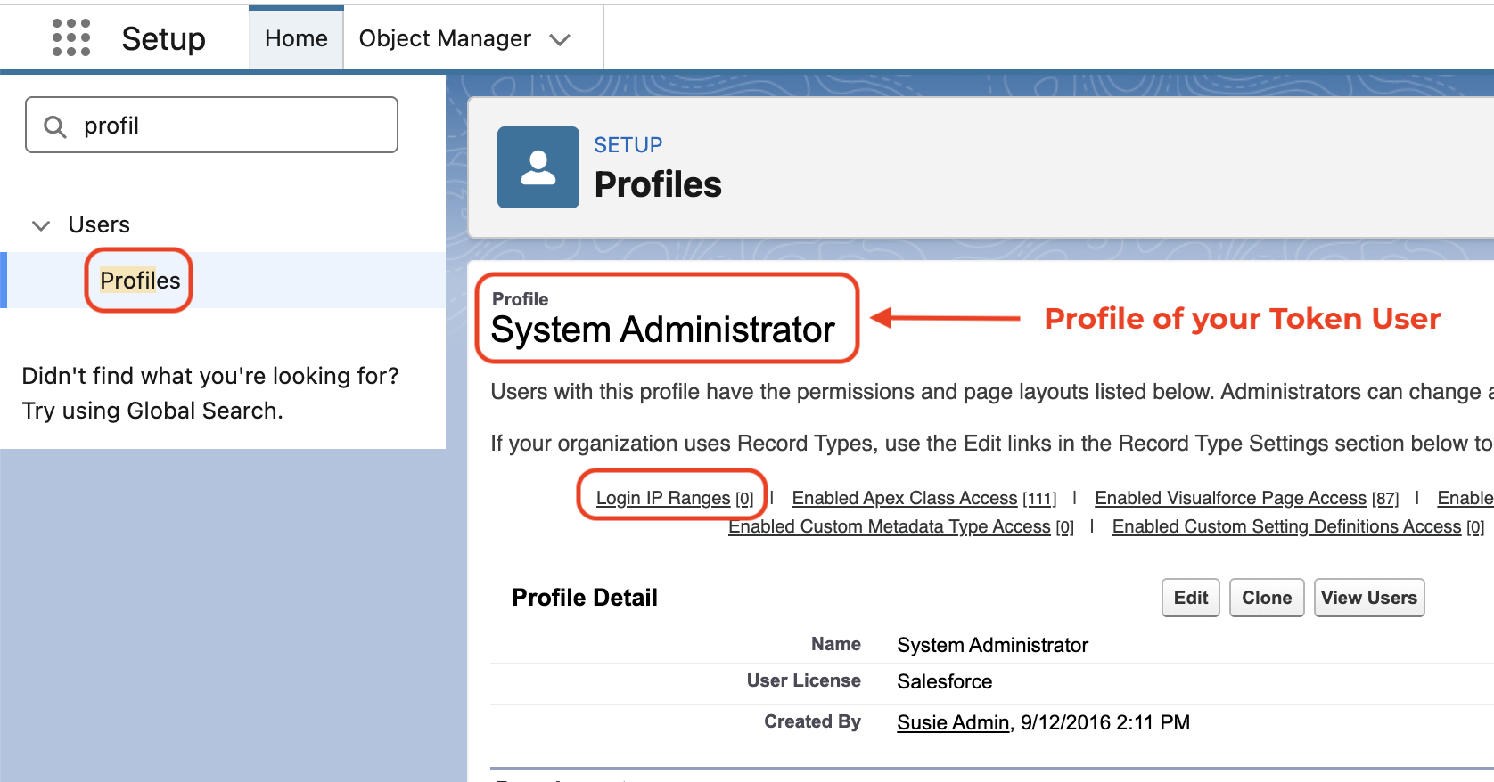Image resolution: width=1494 pixels, height=782 pixels.
Task: Click the View Users button
Action: coord(1369,598)
